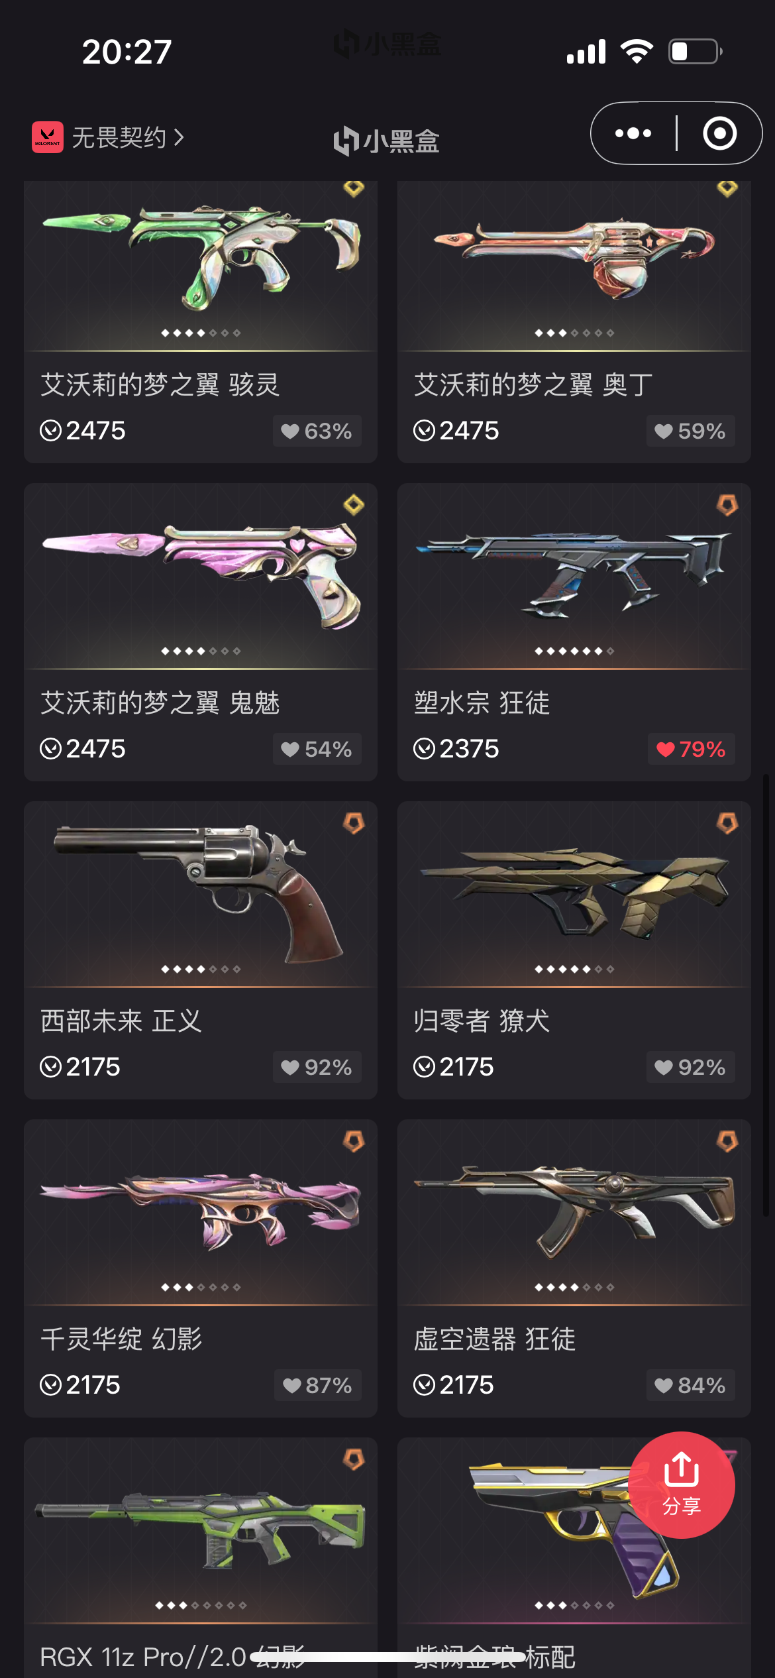Tap 92% heart on 归零者 獠犬
This screenshot has height=1678, width=775.
690,1067
